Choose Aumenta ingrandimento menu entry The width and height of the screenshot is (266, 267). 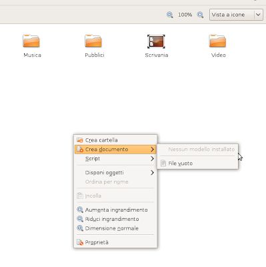point(115,210)
